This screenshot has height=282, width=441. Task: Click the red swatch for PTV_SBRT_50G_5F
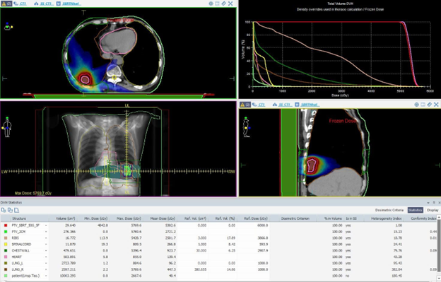[x=6, y=225]
